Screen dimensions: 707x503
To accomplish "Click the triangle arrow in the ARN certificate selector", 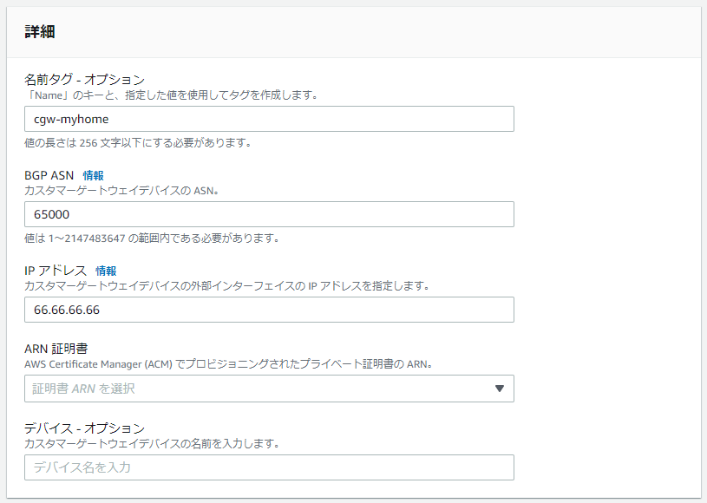I will click(499, 389).
